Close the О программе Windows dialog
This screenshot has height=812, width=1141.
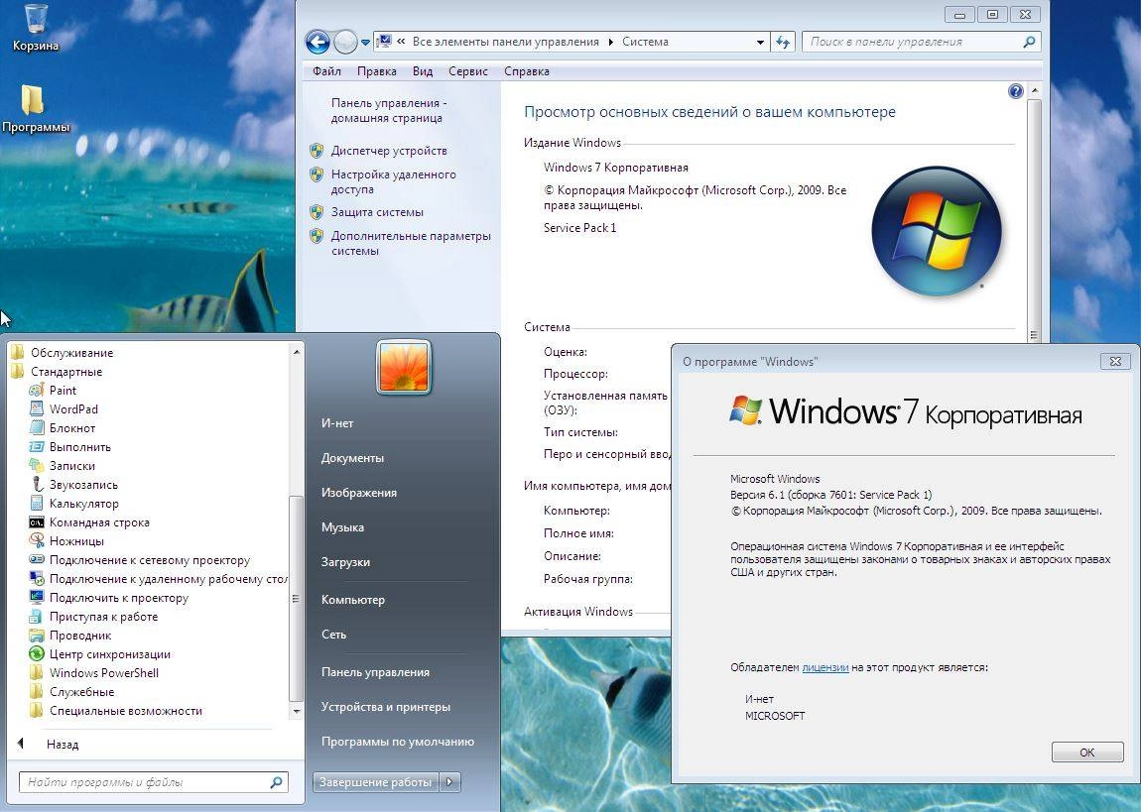coord(1115,361)
